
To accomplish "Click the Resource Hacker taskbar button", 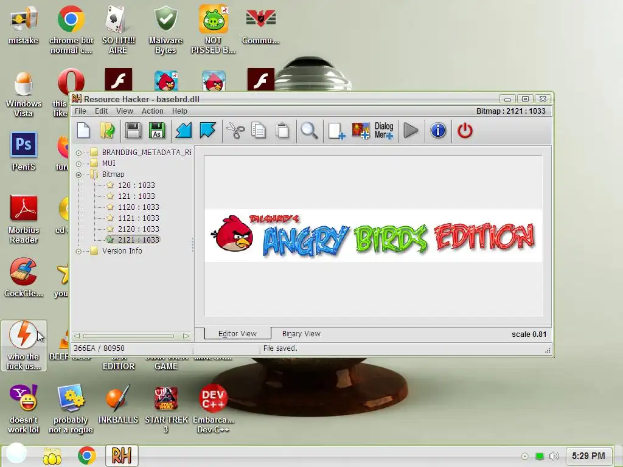I will tap(122, 455).
